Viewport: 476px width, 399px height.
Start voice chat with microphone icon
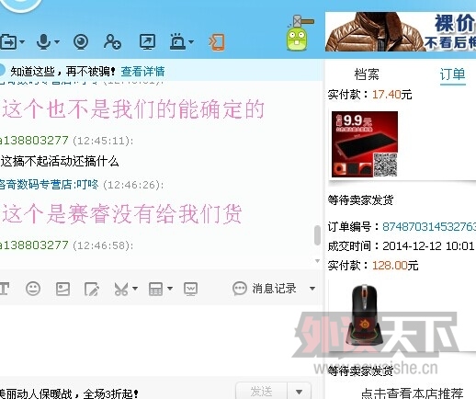point(43,41)
